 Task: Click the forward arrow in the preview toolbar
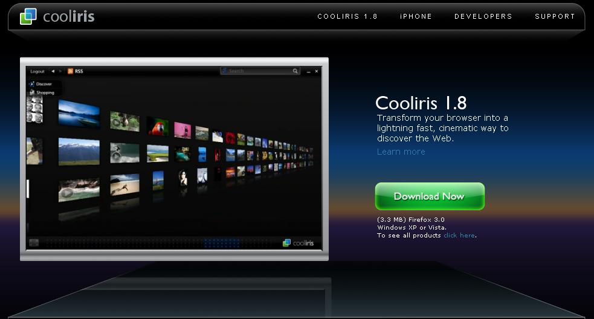(x=60, y=71)
